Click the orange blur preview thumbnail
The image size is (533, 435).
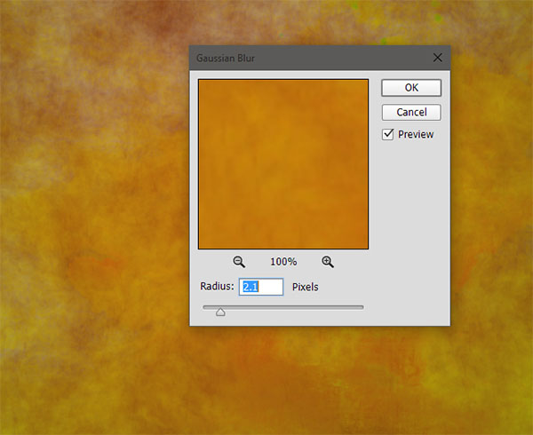tap(283, 164)
